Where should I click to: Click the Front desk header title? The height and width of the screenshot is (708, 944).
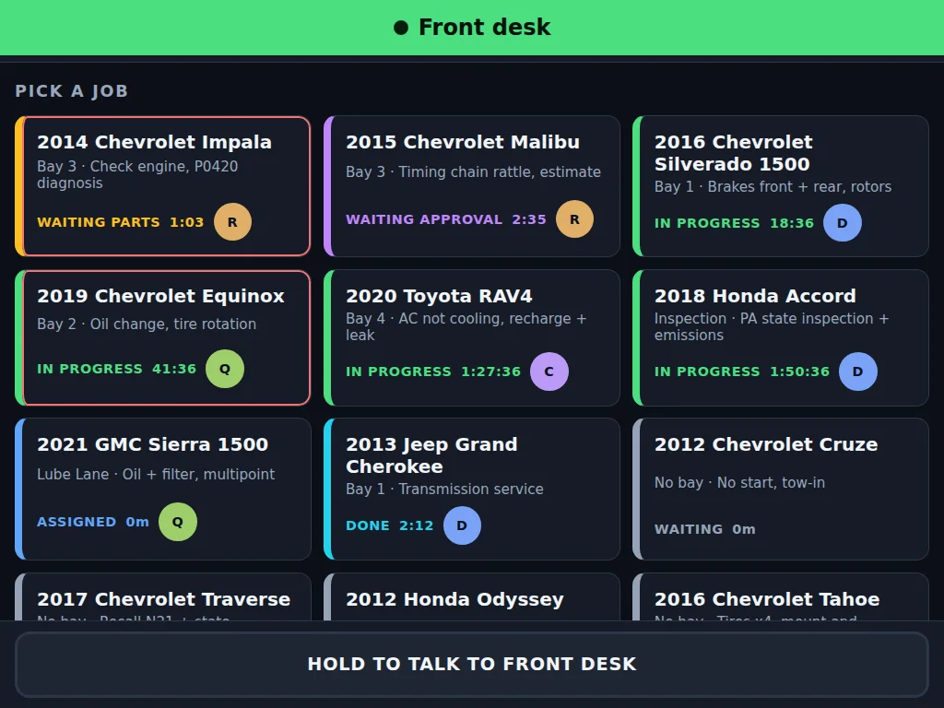[485, 27]
